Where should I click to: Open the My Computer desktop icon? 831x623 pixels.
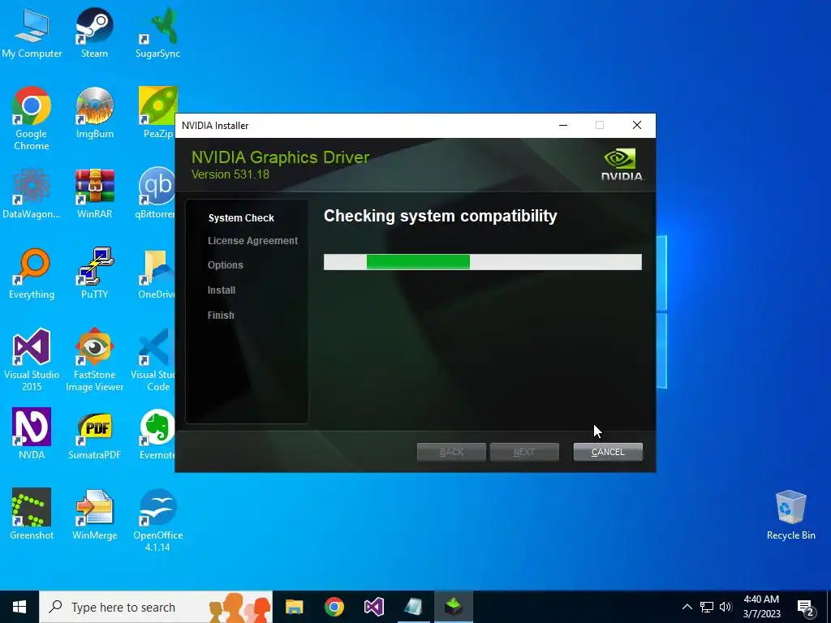tap(32, 32)
